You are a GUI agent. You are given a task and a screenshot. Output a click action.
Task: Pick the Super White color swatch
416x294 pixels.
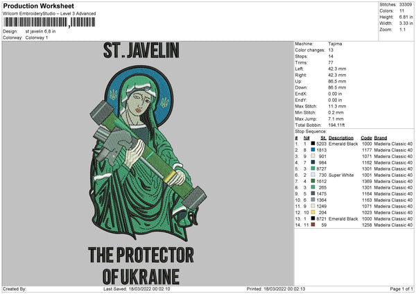click(x=313, y=175)
